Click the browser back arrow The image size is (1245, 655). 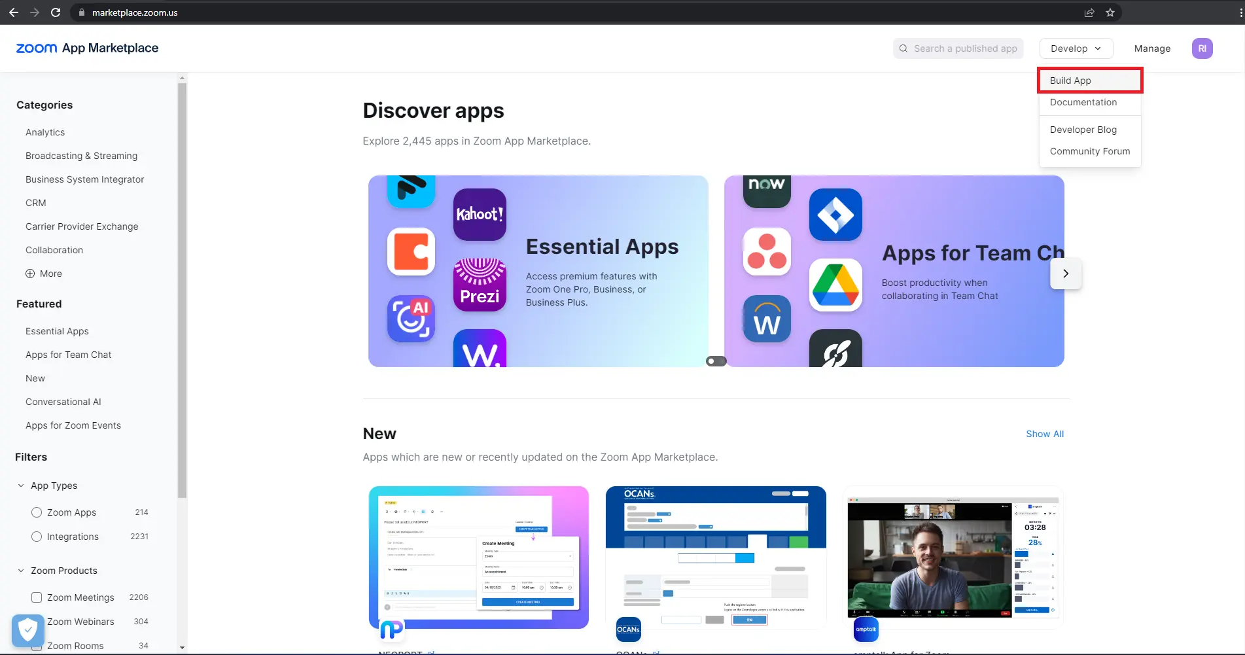coord(13,12)
